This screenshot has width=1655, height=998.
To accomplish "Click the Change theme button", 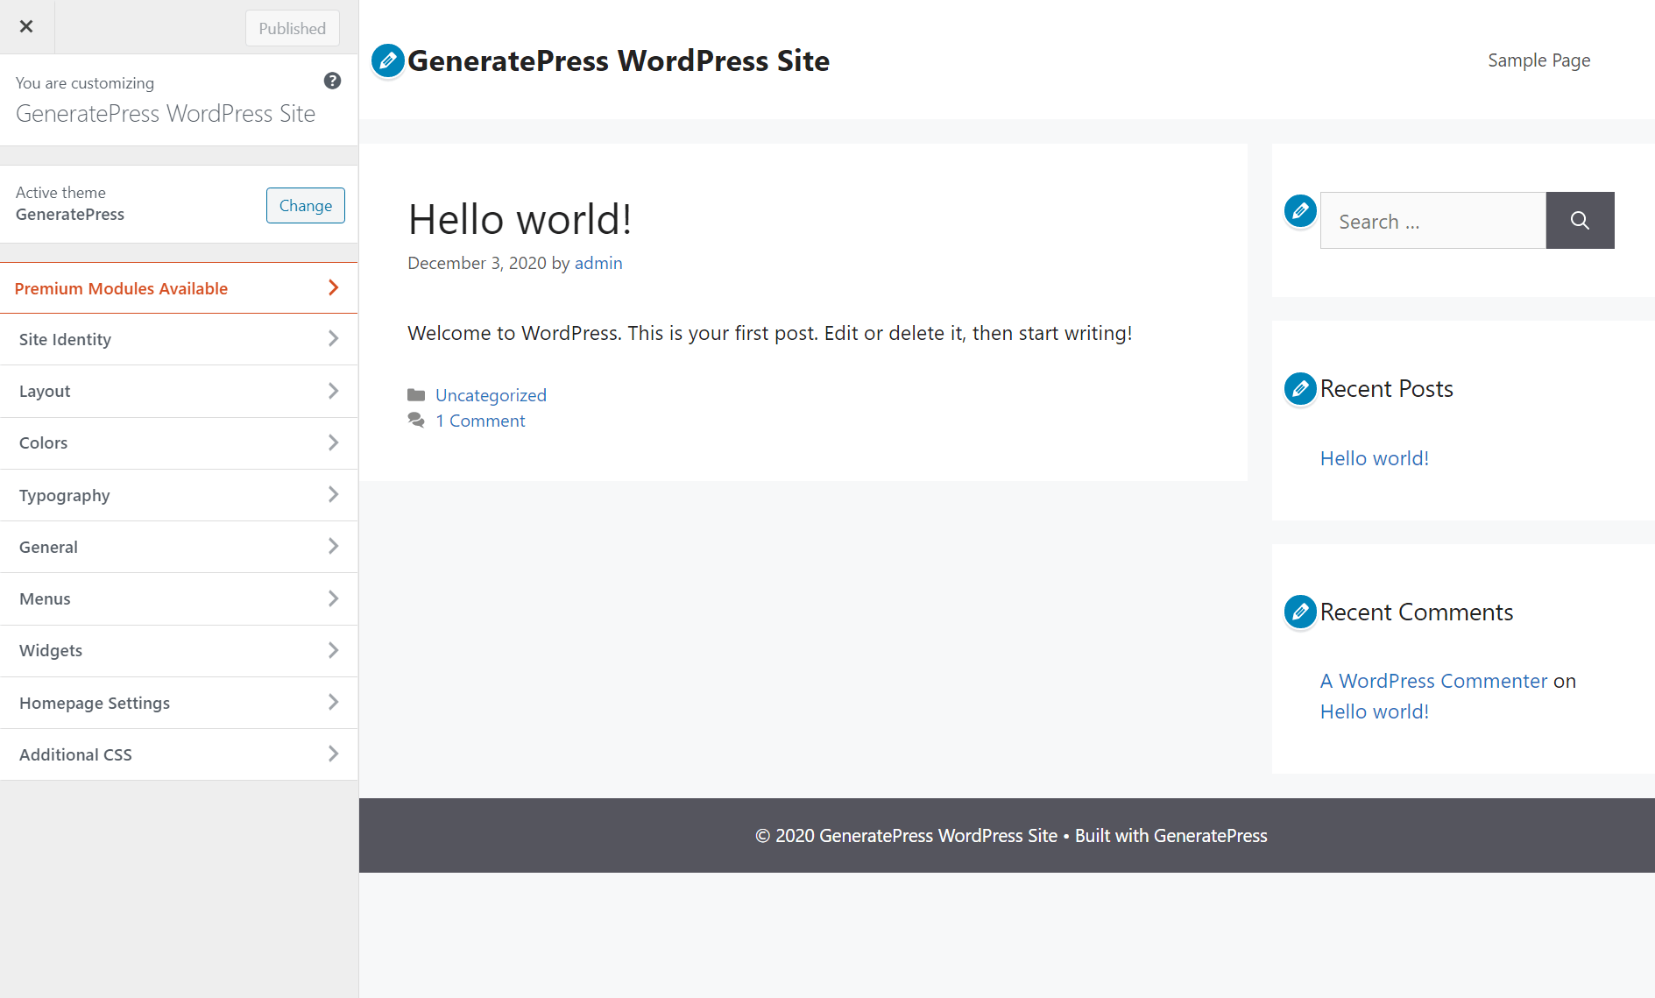I will [x=305, y=205].
